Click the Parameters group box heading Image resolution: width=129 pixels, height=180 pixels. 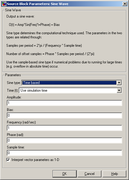click(x=13, y=75)
